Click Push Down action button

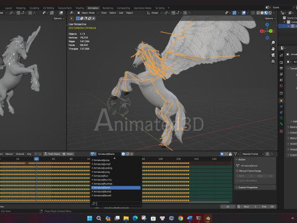[x=52, y=154]
